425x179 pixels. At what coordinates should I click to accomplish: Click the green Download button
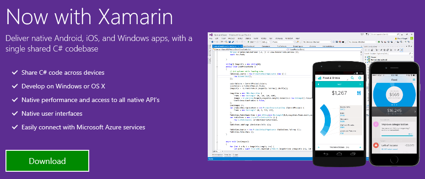pyautogui.click(x=48, y=161)
